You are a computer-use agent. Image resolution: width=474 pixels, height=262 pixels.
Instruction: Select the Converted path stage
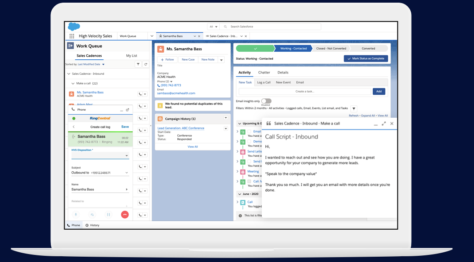(368, 48)
